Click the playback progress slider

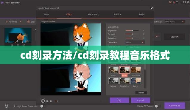pyautogui.click(x=78, y=101)
